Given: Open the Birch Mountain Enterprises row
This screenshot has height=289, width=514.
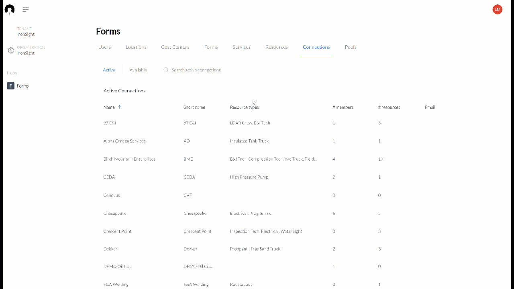Looking at the screenshot, I should (x=129, y=159).
